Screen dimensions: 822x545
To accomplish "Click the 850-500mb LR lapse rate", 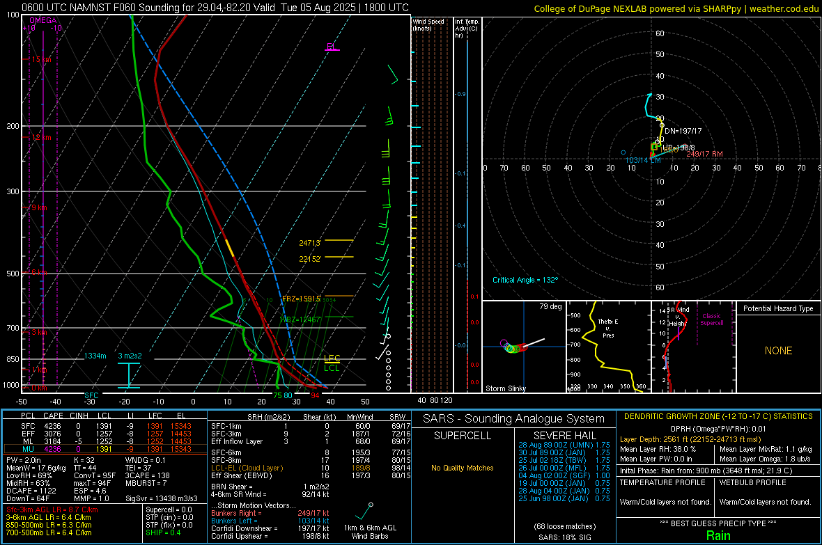I will (49, 525).
